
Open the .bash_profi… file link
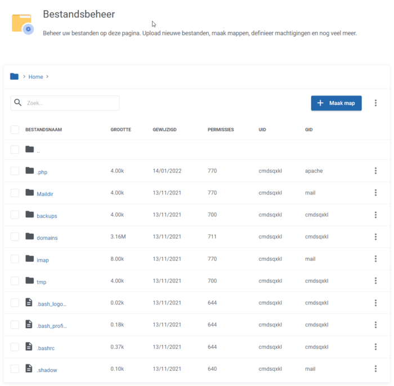click(52, 326)
